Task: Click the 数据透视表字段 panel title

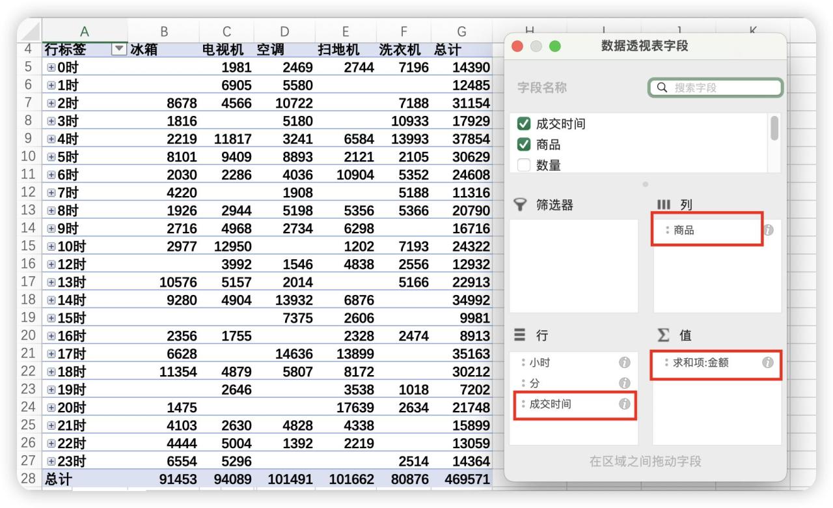Action: [x=644, y=46]
